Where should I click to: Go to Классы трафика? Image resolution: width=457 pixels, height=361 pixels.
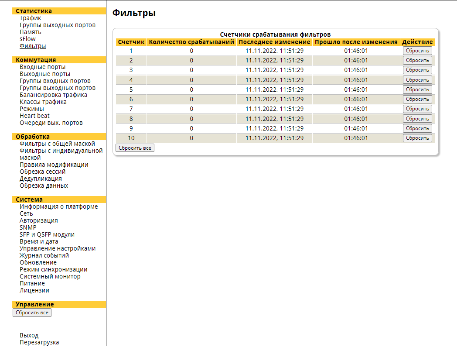[43, 102]
